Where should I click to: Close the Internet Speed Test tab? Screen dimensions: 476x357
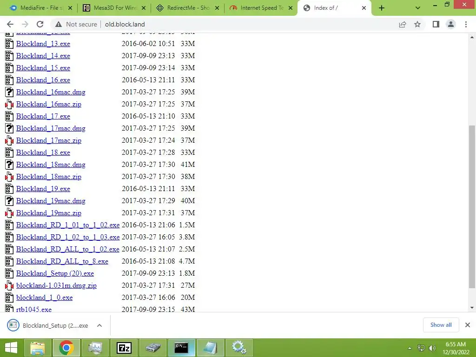pos(291,8)
